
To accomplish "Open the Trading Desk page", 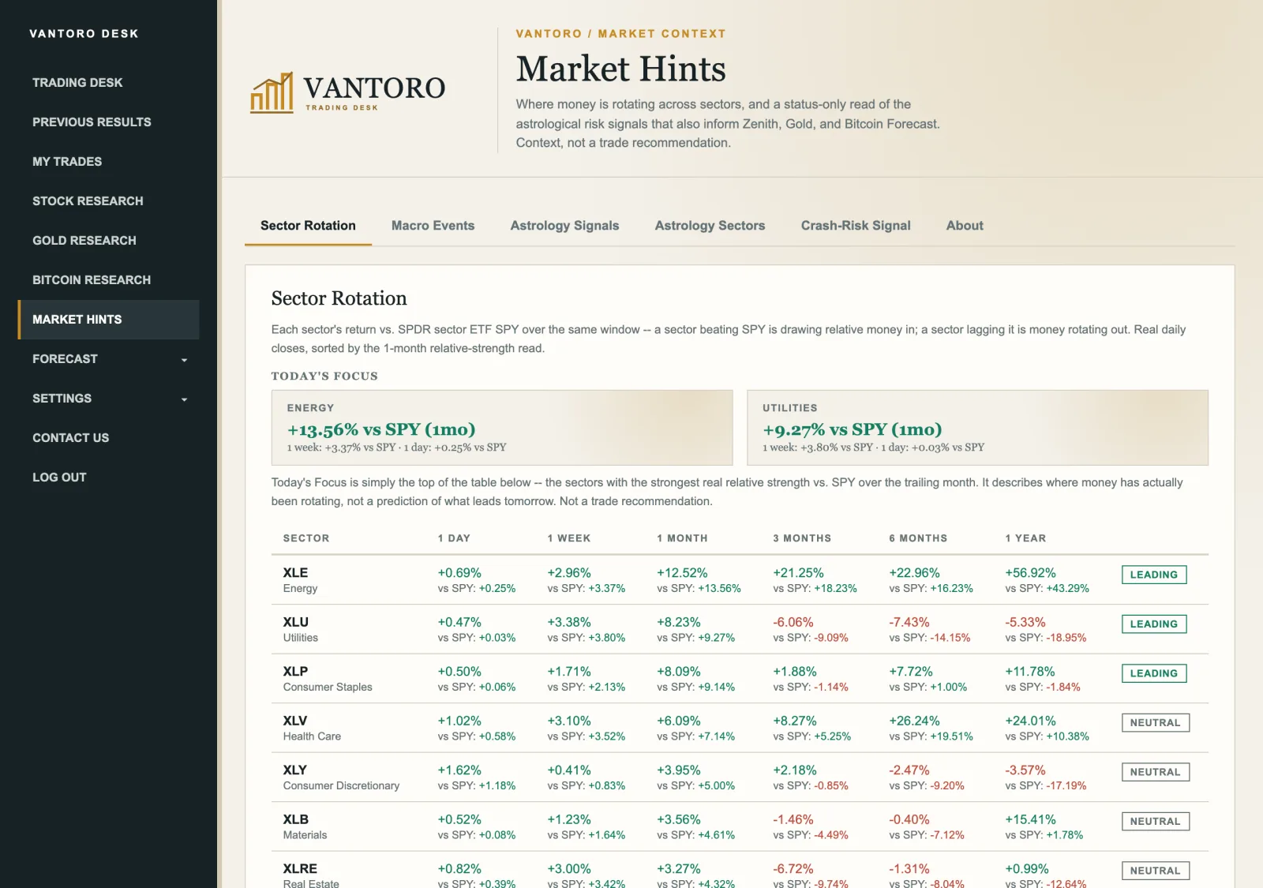I will pos(77,83).
